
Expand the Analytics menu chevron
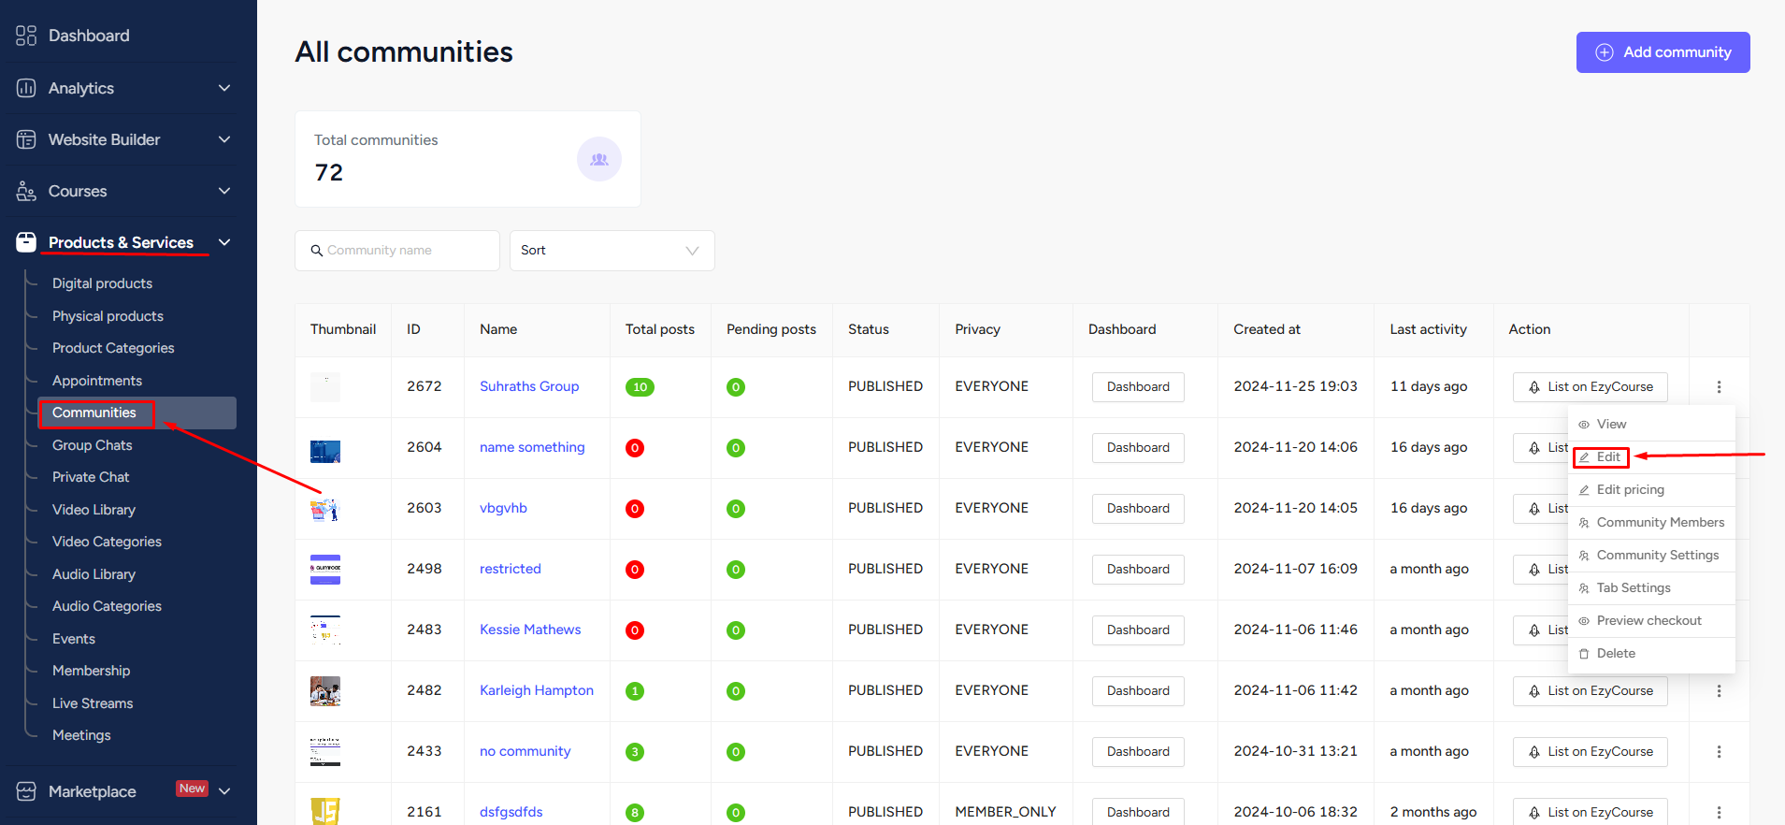(224, 88)
